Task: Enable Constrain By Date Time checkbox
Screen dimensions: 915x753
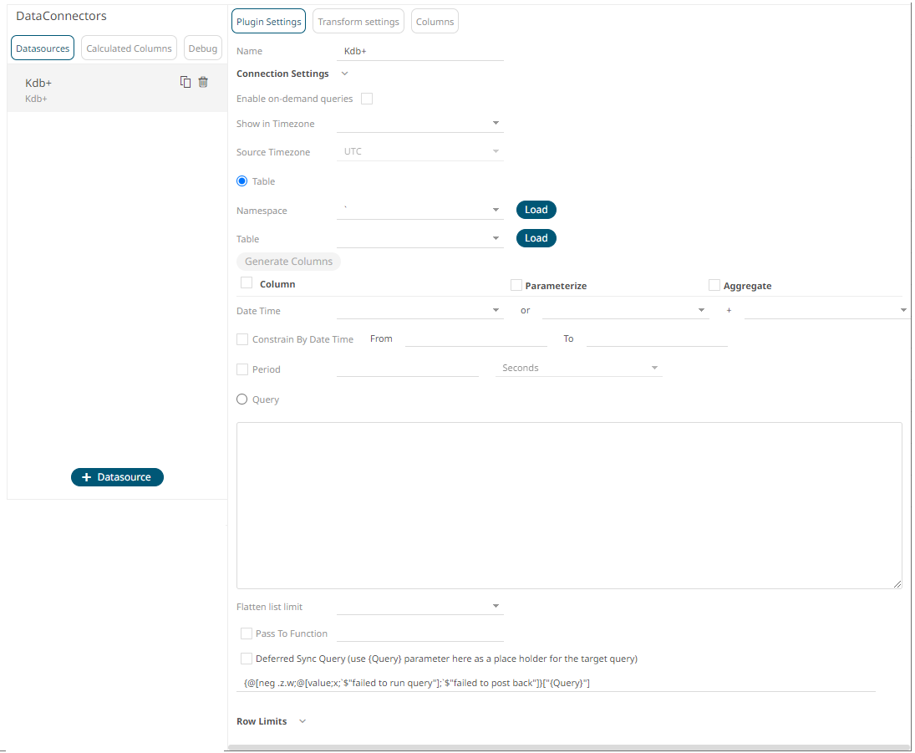Action: pos(242,339)
